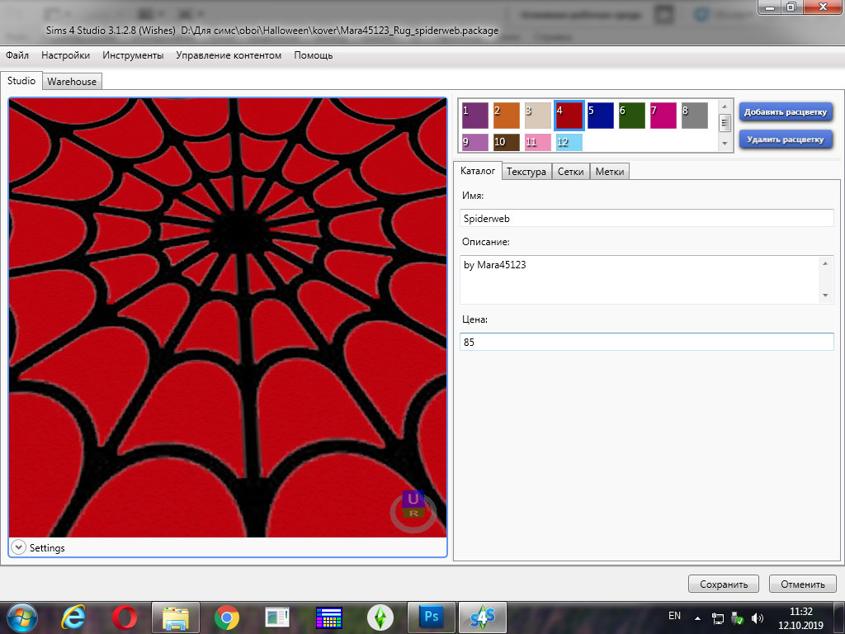Select gray swatch number 8
Screen dimensions: 845x634
(x=695, y=116)
